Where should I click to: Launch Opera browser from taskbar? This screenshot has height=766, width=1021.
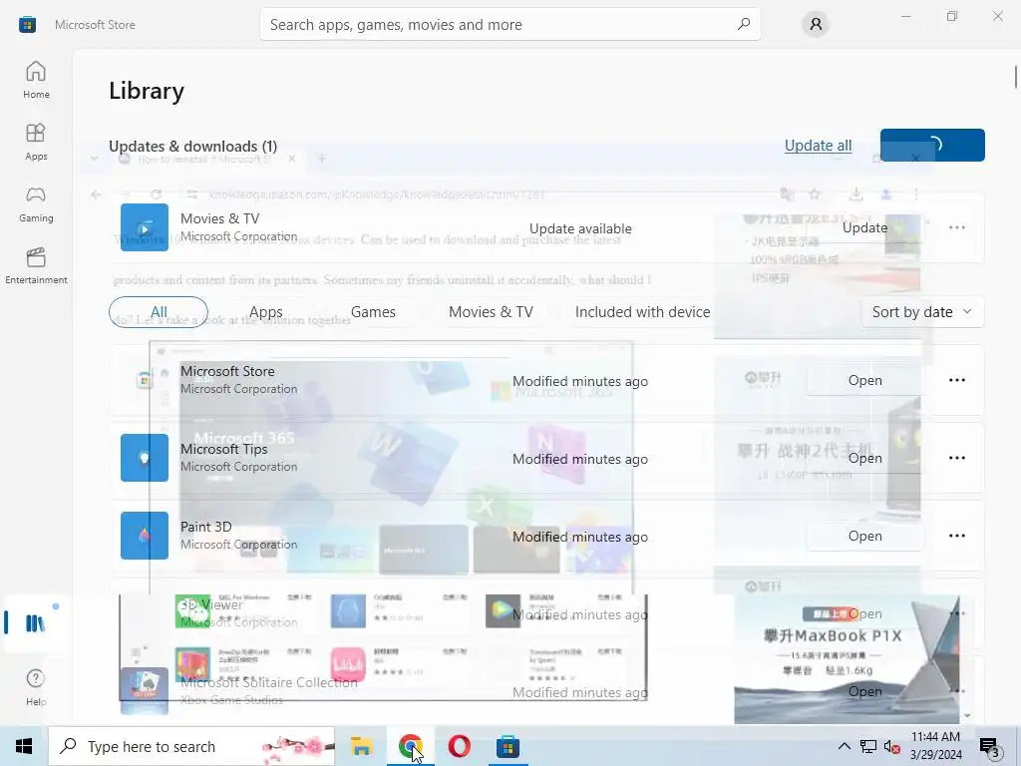(x=459, y=746)
